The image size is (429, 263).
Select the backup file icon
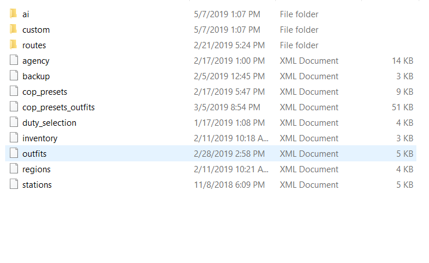pos(14,76)
